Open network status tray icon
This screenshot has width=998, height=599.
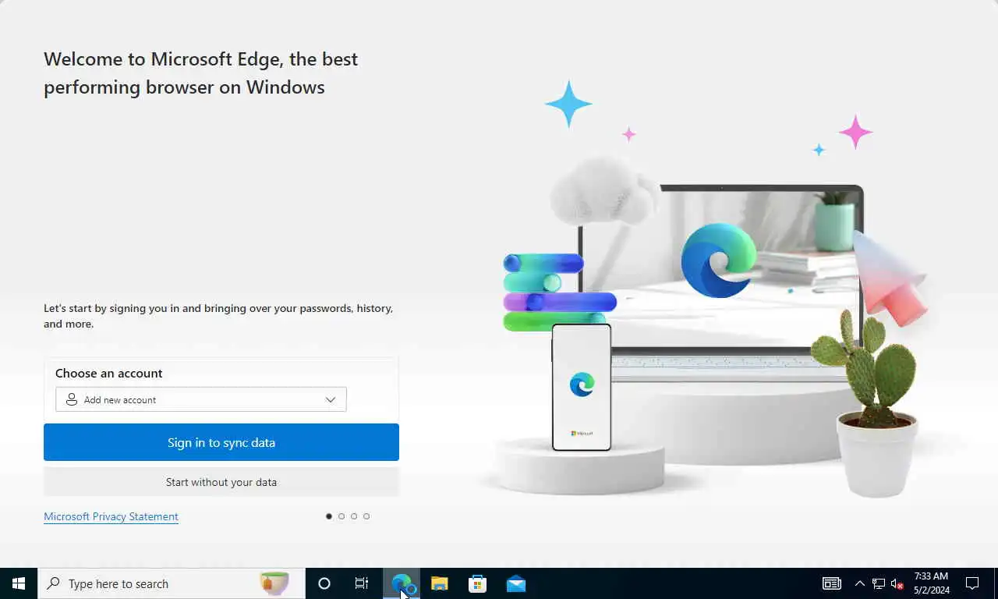pos(879,583)
